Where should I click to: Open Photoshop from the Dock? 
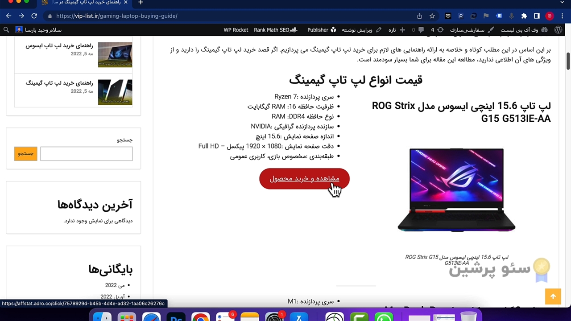(x=176, y=317)
